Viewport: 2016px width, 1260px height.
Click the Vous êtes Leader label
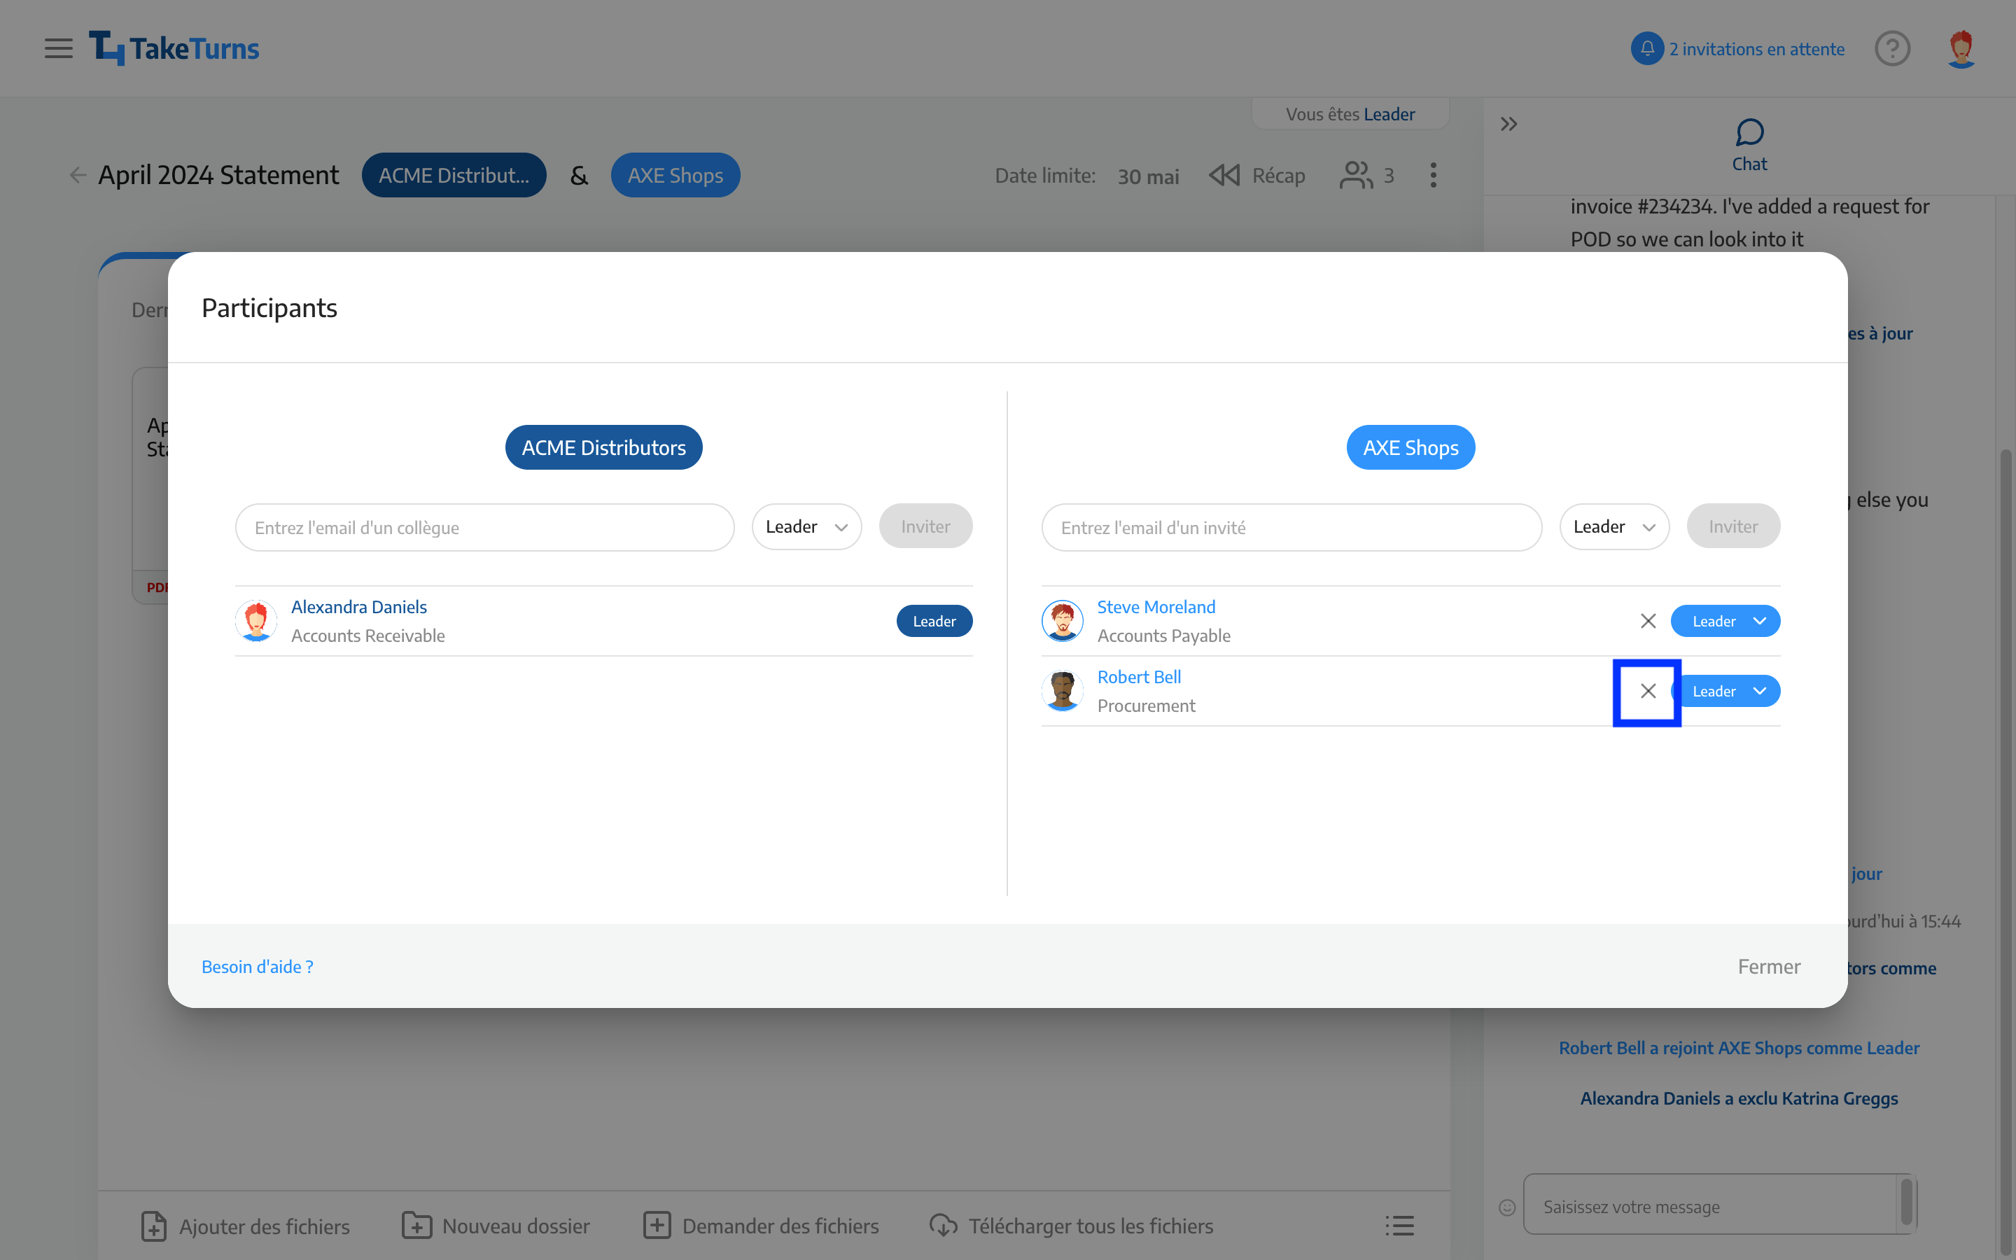(1350, 113)
